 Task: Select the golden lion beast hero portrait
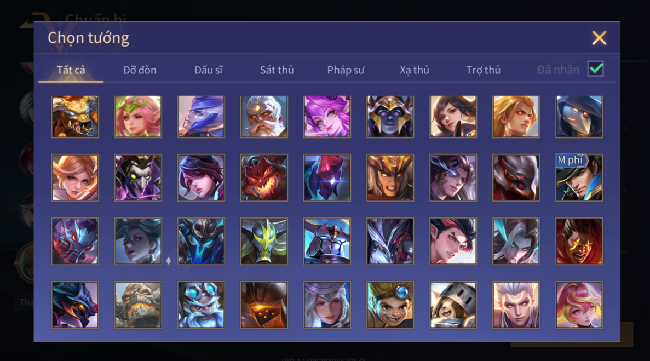coord(75,117)
